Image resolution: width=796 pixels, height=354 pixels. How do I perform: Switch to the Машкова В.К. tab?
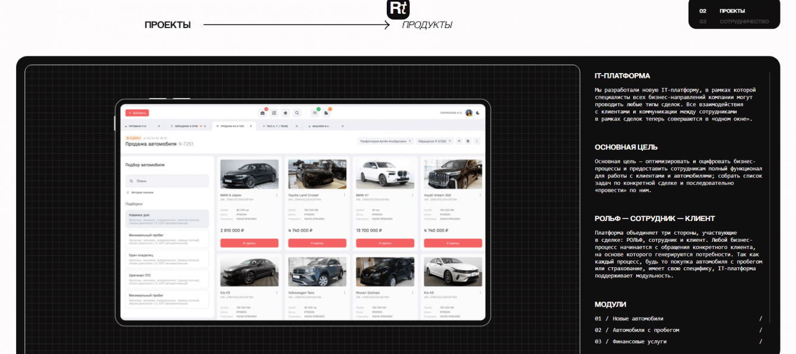(x=325, y=126)
